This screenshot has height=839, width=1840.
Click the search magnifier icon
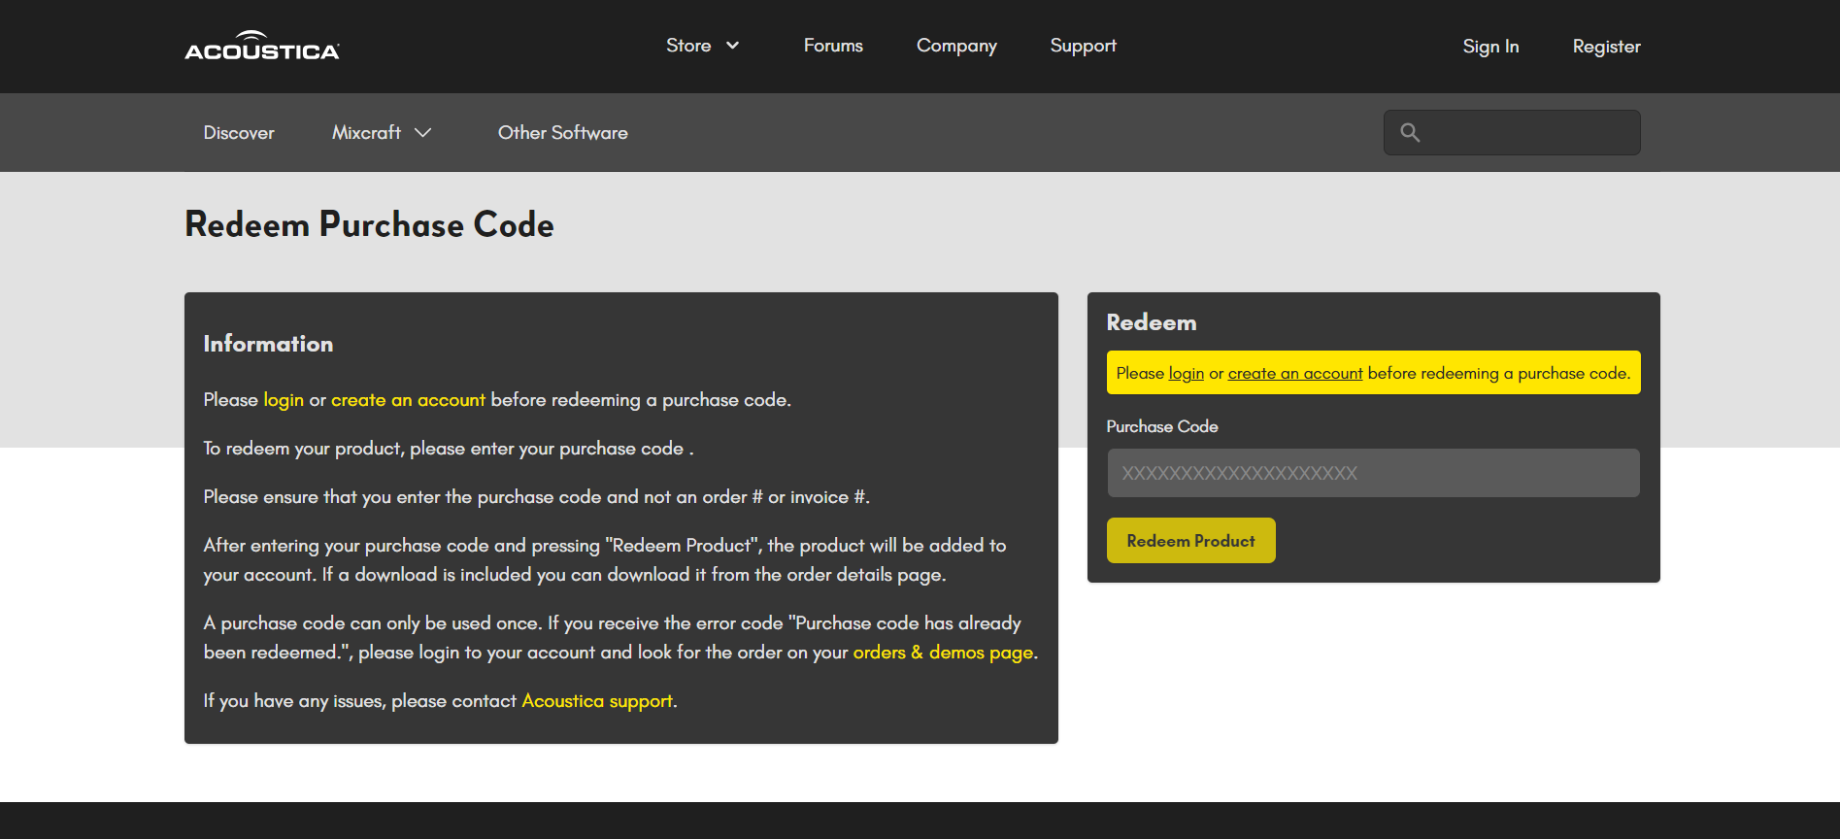click(1410, 133)
